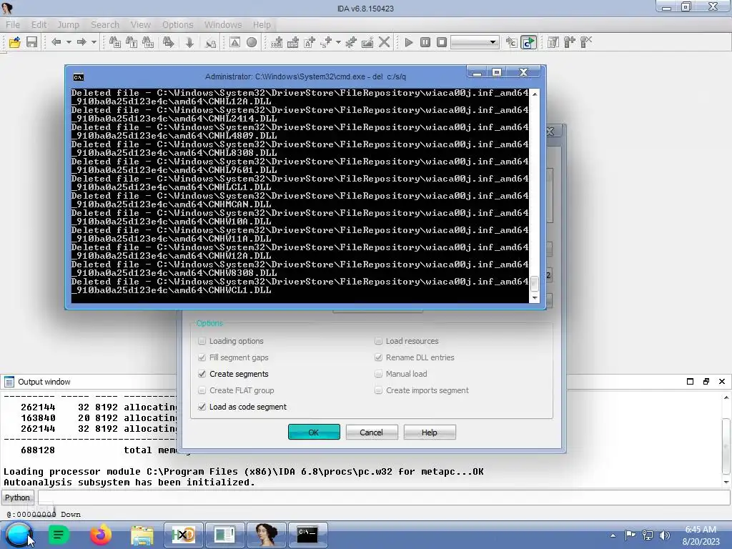
Task: Click the cmd.exe title bar system icon
Action: [x=79, y=77]
